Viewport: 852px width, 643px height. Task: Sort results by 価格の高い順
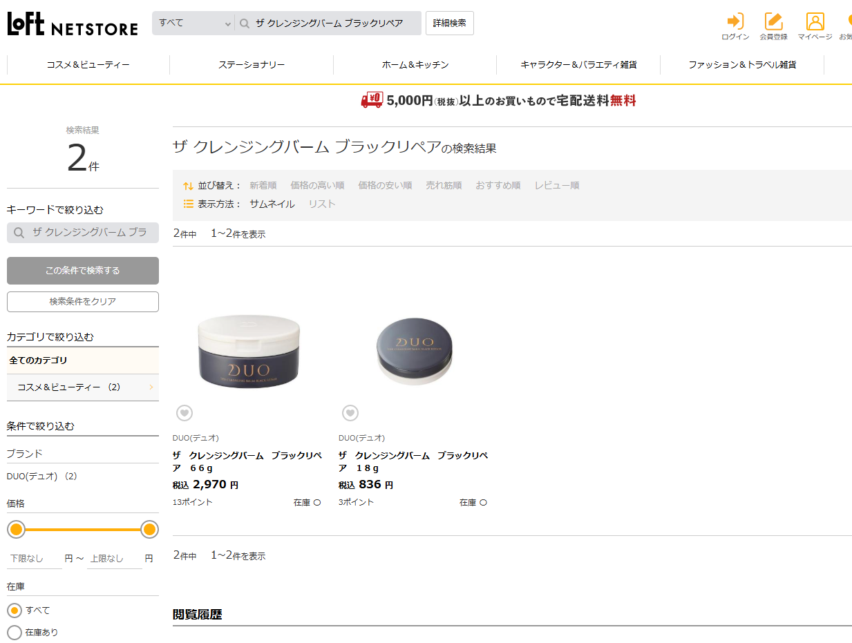point(317,186)
